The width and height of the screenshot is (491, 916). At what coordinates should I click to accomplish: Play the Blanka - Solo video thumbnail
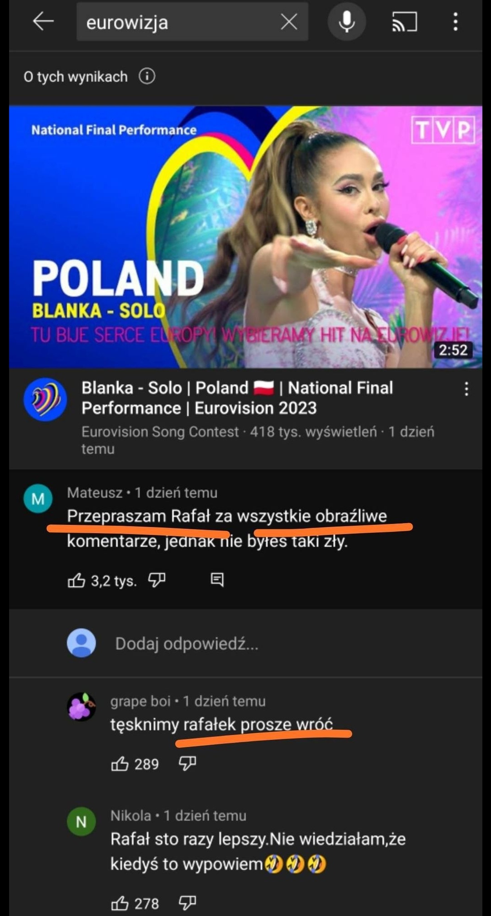tap(245, 237)
